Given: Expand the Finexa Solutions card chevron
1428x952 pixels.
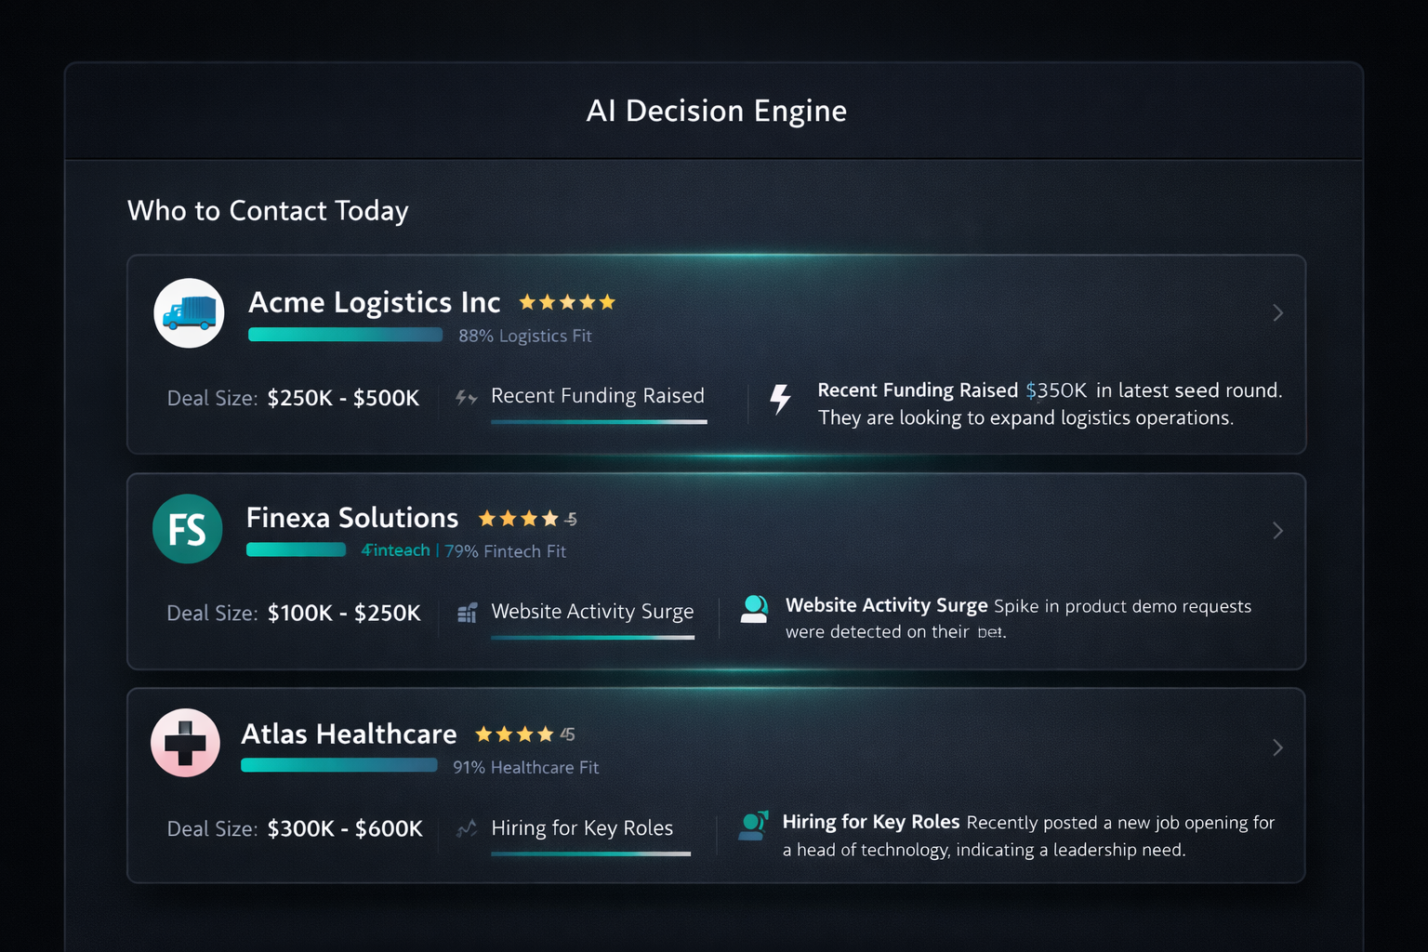Looking at the screenshot, I should [1277, 531].
